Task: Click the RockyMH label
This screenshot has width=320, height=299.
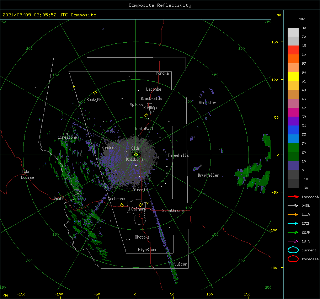Action: click(94, 100)
